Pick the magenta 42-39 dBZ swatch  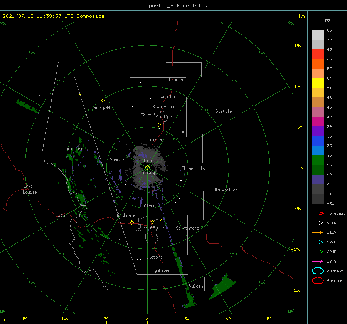(318, 122)
